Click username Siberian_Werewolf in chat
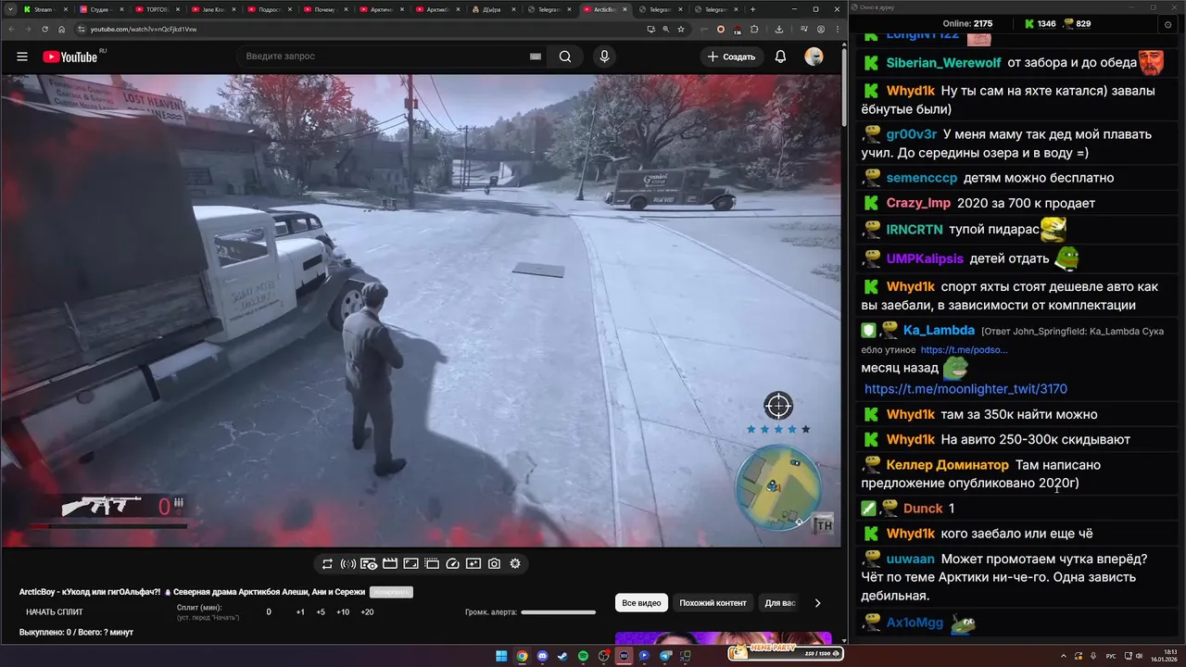The image size is (1186, 667). tap(943, 63)
